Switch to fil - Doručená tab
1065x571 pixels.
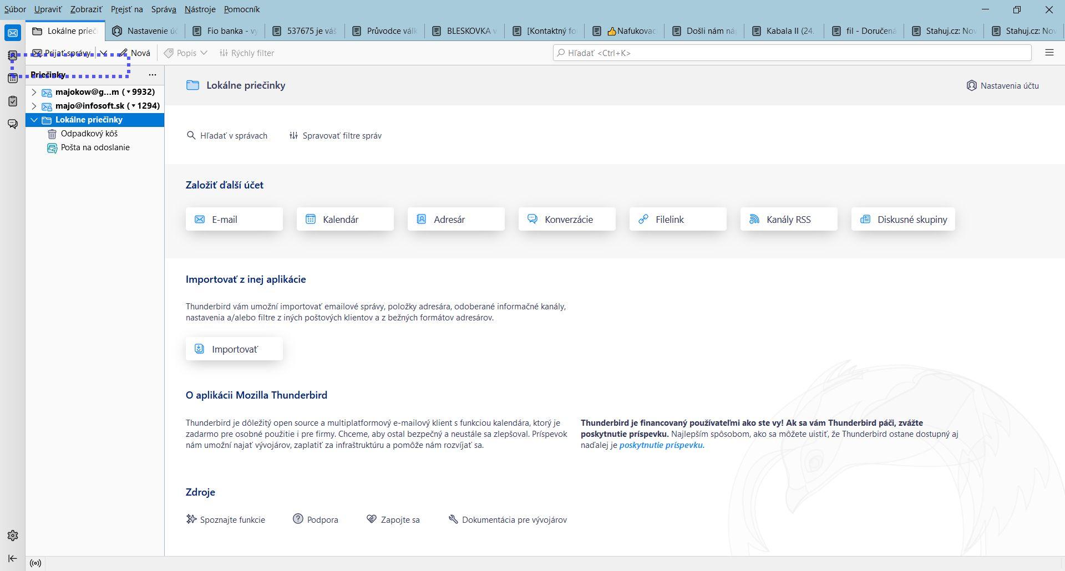point(864,31)
